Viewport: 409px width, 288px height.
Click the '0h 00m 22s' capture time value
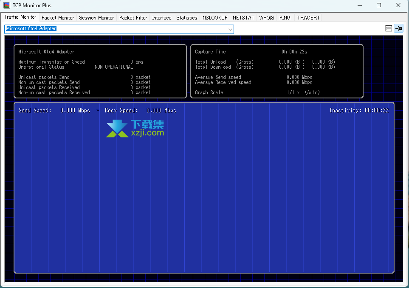pos(294,52)
